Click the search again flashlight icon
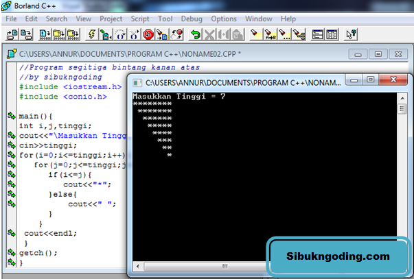The height and width of the screenshot is (279, 414). pyautogui.click(x=285, y=34)
